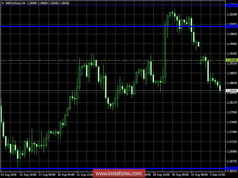Click the 1.26755 price axis value
The height and width of the screenshot is (178, 238).
tap(232, 161)
